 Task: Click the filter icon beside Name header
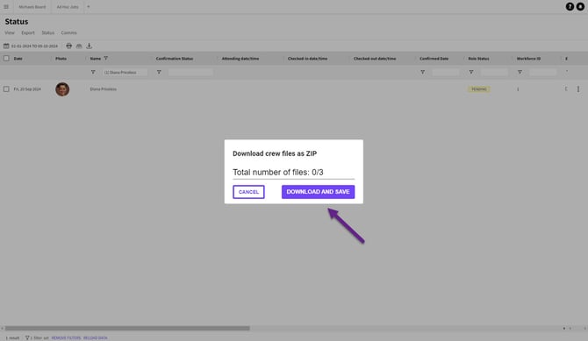point(105,59)
